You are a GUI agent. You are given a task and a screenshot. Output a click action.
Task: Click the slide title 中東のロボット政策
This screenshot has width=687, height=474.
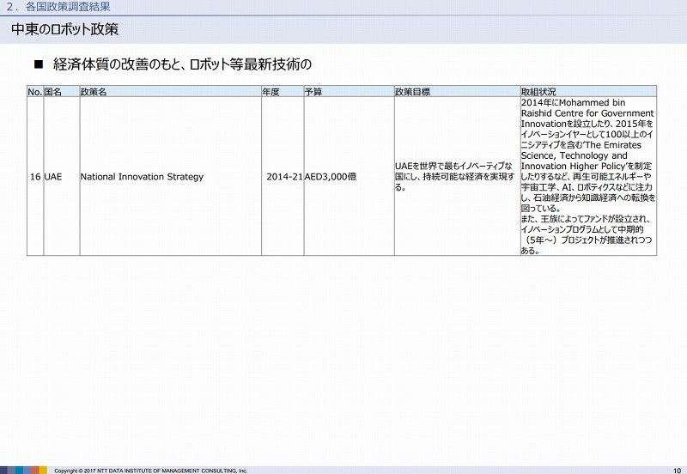click(x=65, y=29)
